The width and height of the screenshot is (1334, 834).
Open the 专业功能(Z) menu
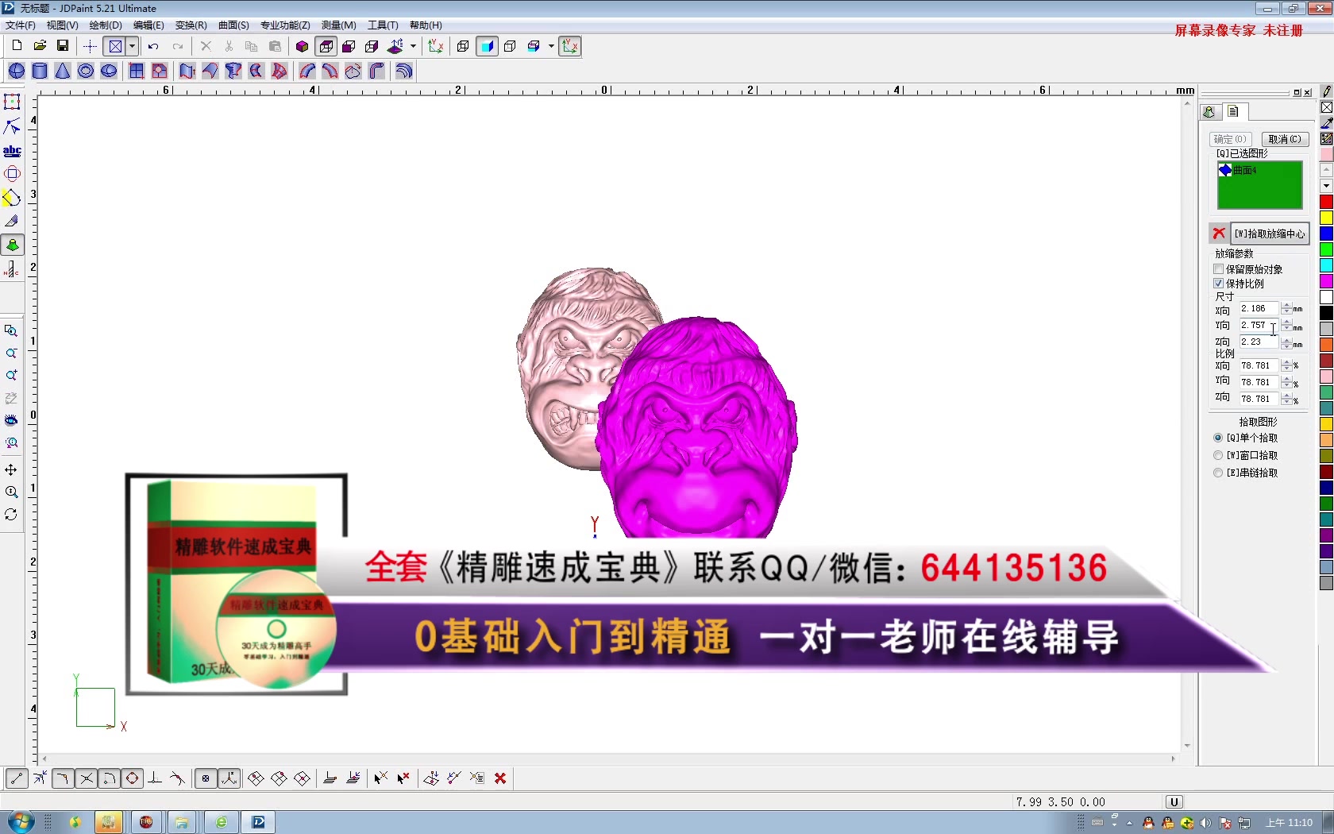(x=285, y=25)
